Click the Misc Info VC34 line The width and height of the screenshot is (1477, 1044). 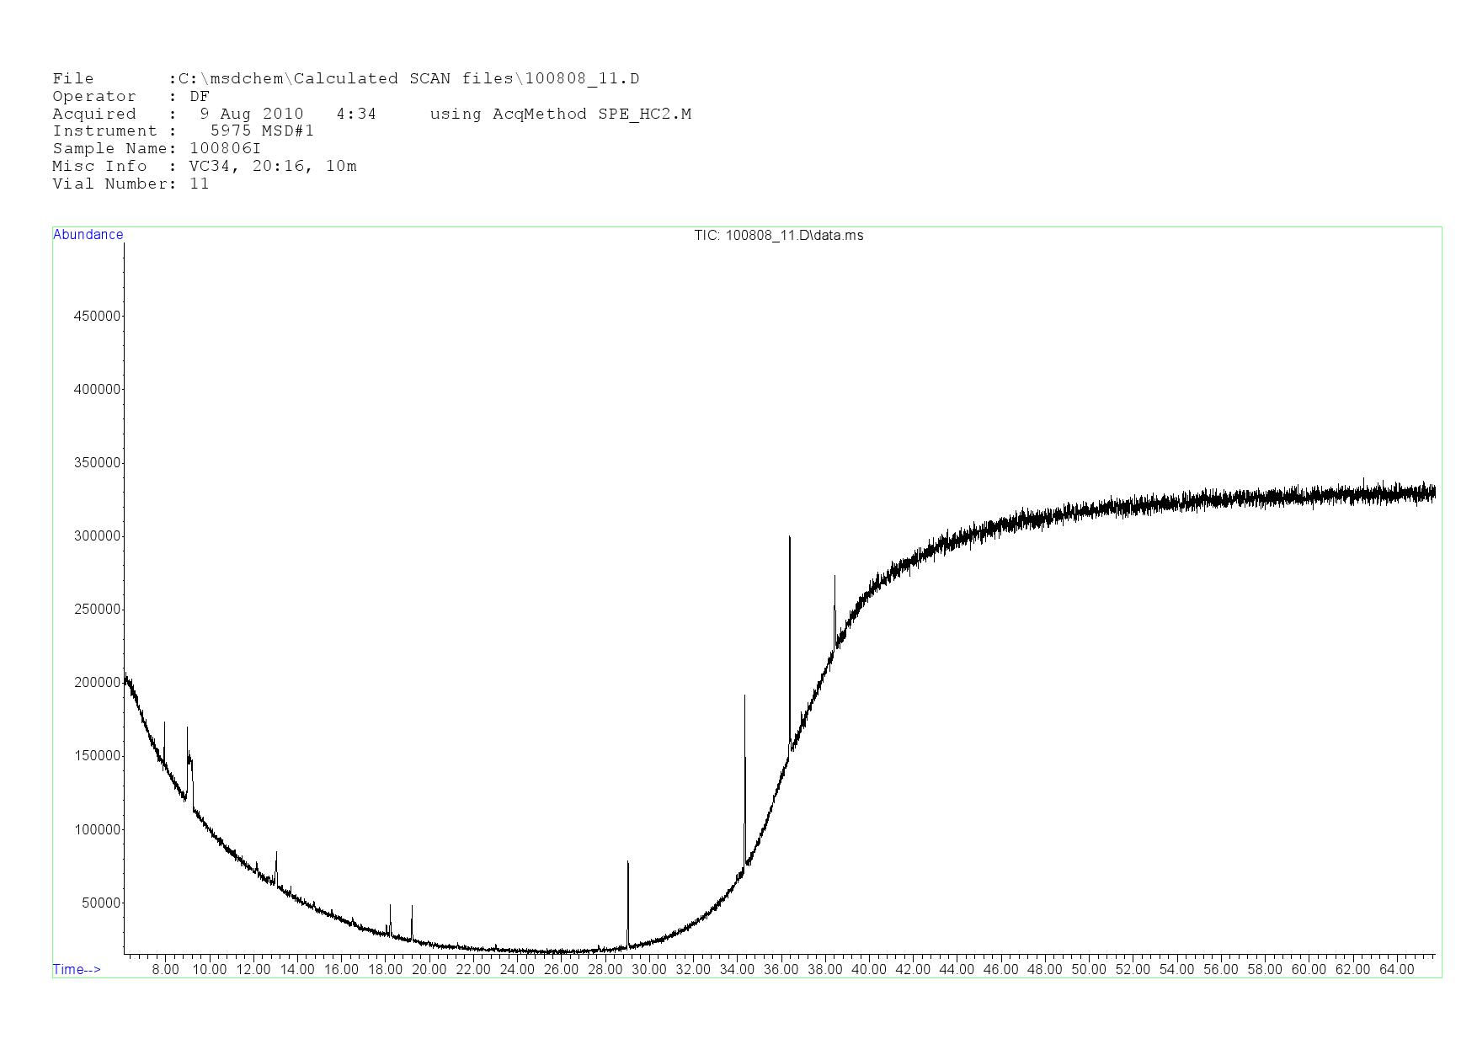[204, 167]
